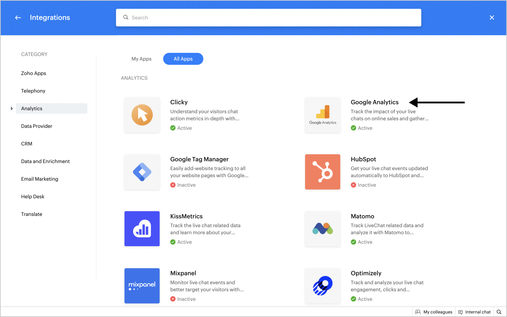Click Matomo description text

(387, 229)
